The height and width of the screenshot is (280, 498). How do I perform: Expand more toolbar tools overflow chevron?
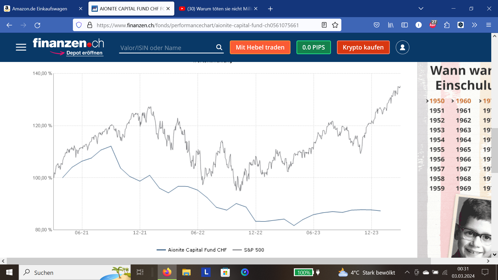(x=474, y=25)
